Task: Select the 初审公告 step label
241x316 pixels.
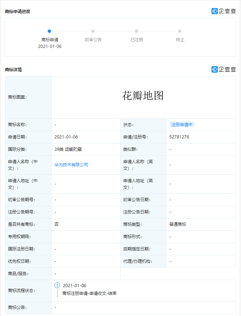Action: [93, 40]
